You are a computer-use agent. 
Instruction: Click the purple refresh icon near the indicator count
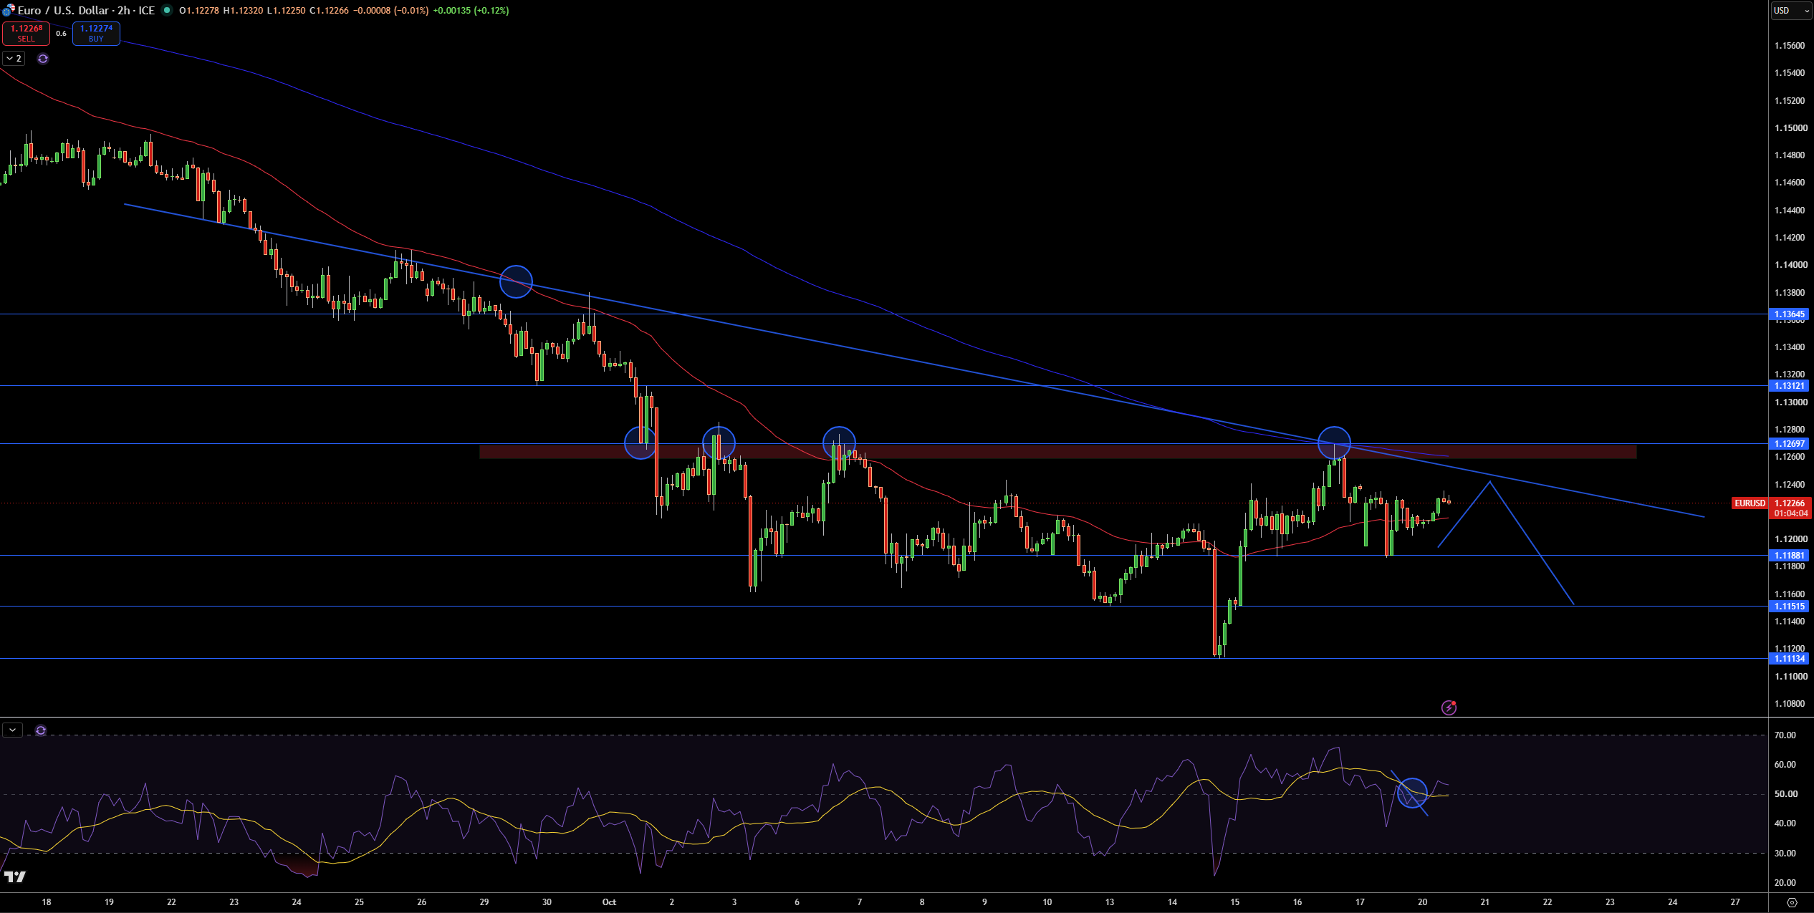pyautogui.click(x=43, y=59)
